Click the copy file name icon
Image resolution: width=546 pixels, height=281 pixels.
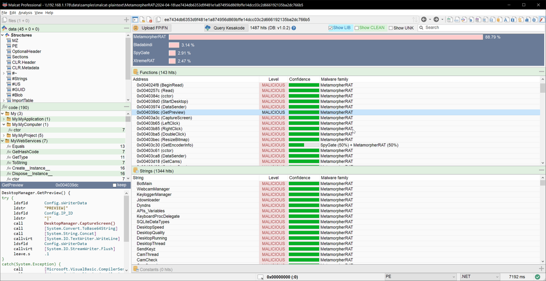point(158,20)
